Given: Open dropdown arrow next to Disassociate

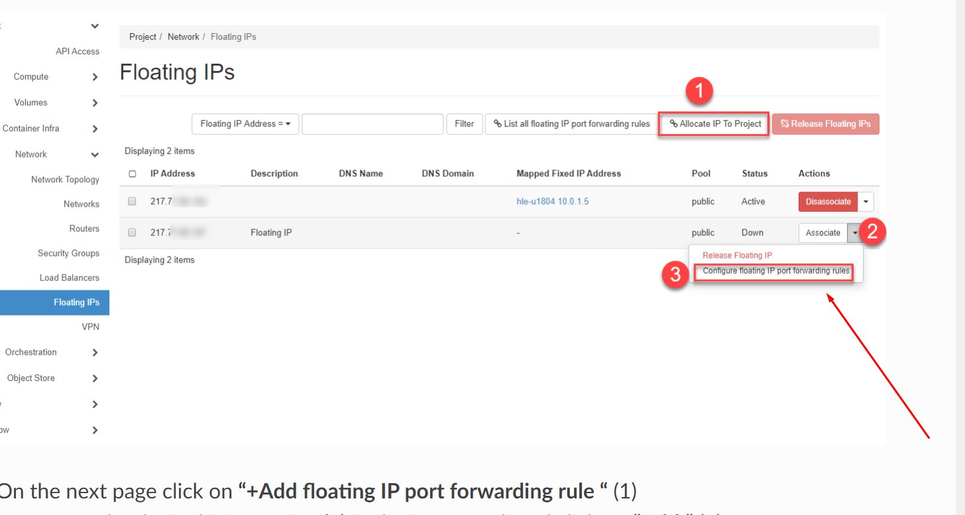Looking at the screenshot, I should [866, 201].
